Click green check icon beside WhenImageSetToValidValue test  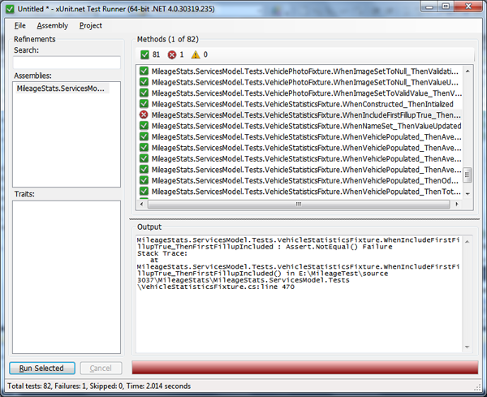[x=144, y=93]
